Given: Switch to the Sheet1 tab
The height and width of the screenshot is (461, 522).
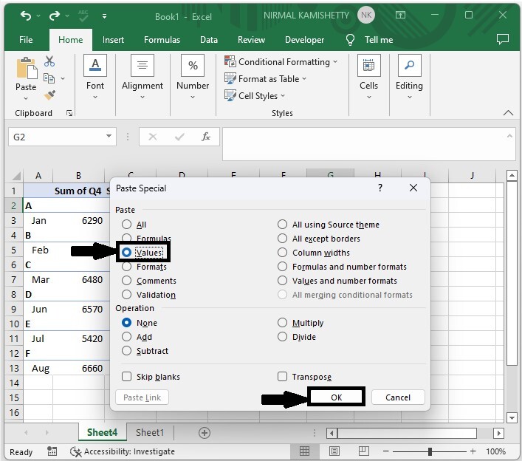Looking at the screenshot, I should [x=149, y=433].
